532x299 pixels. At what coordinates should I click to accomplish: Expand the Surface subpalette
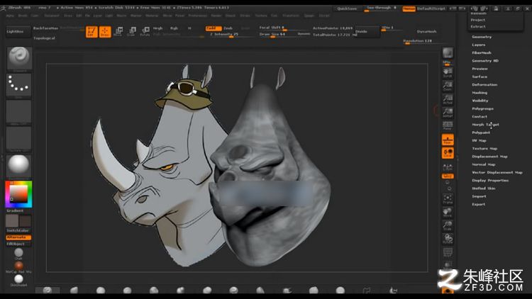coord(480,77)
